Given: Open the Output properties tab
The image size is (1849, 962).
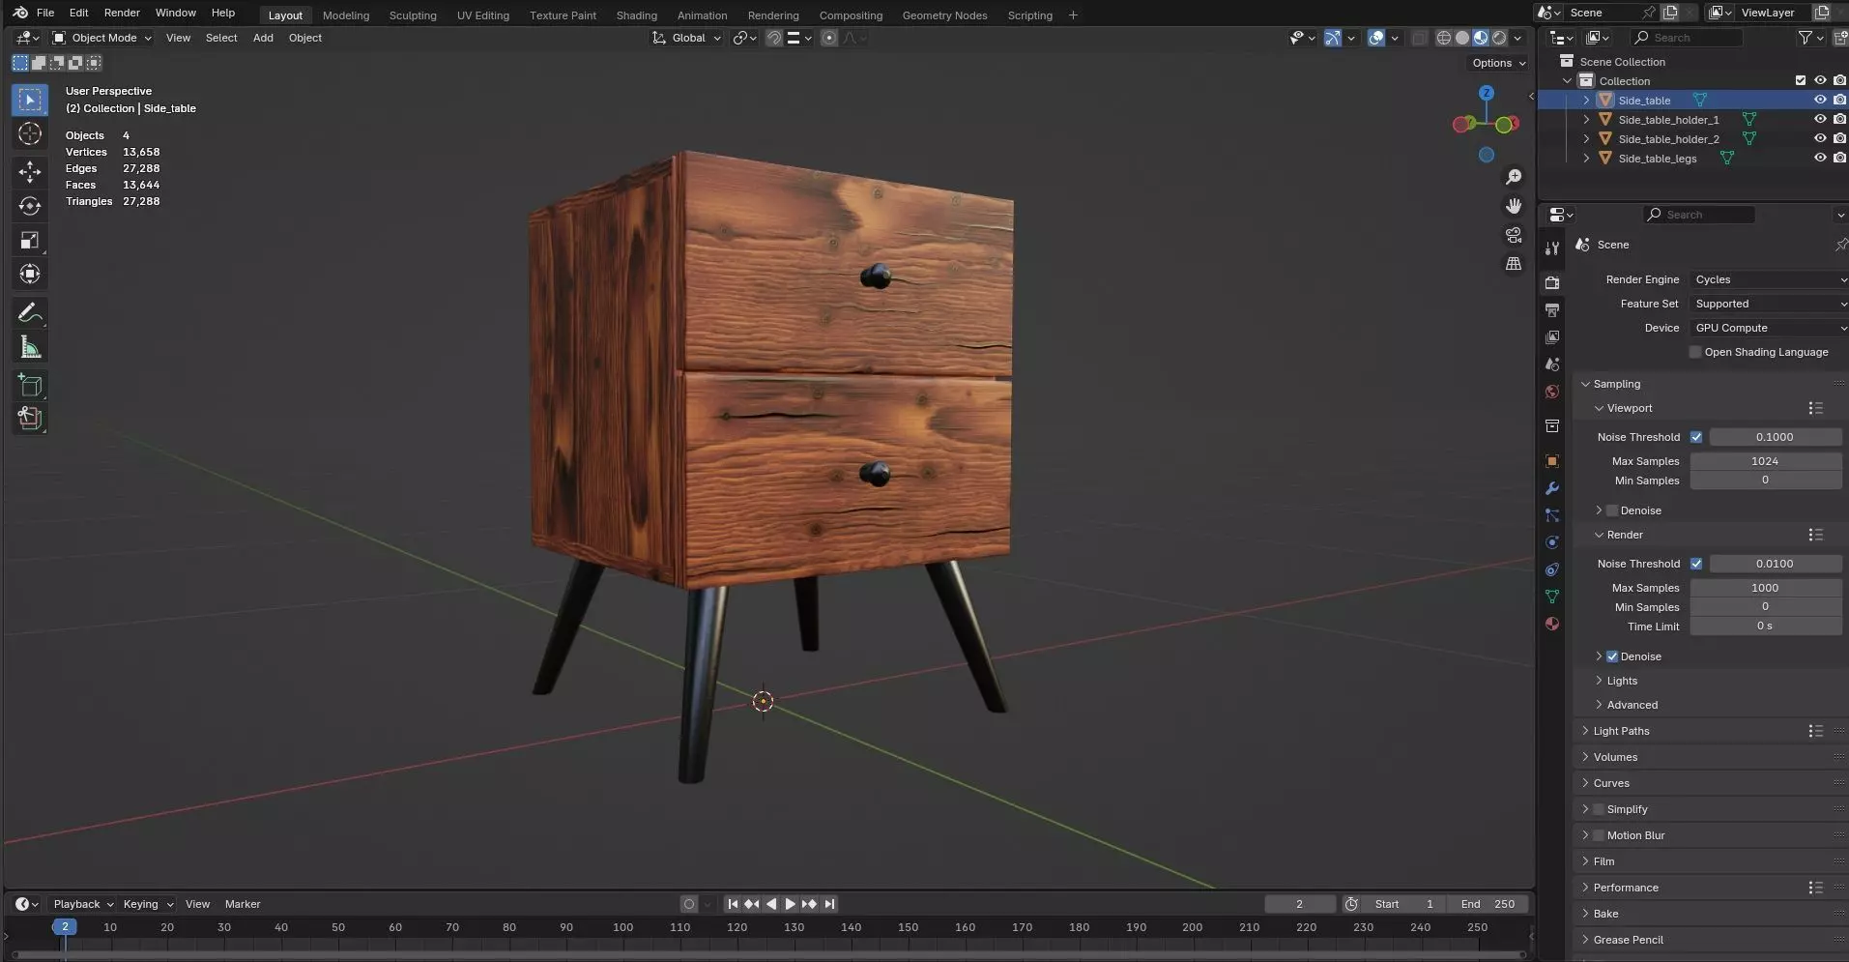Looking at the screenshot, I should [1552, 310].
